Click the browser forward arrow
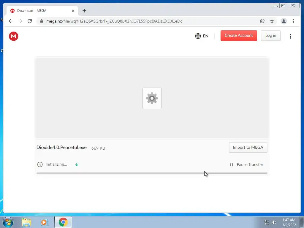This screenshot has width=304, height=228. 20,21
